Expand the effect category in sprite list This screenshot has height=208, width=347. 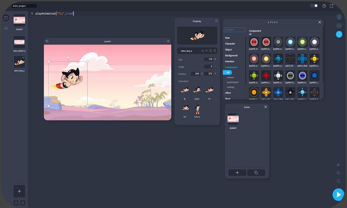(228, 93)
